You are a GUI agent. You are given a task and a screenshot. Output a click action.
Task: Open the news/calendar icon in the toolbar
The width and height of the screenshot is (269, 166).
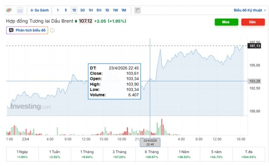pos(138,10)
